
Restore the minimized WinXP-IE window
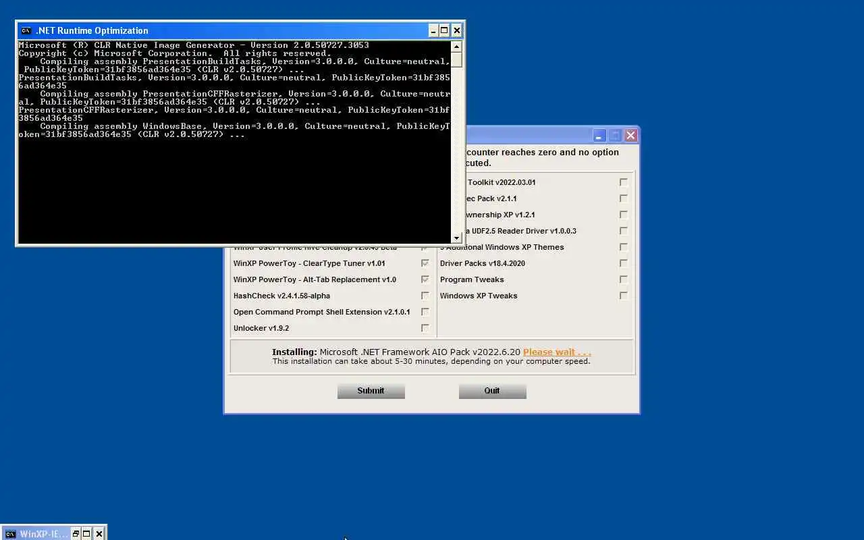click(76, 534)
